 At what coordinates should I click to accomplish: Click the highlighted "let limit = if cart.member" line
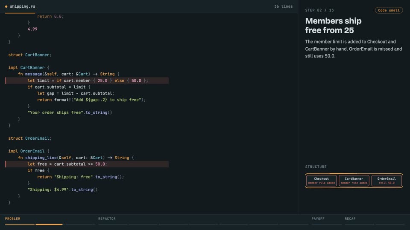[x=87, y=80]
